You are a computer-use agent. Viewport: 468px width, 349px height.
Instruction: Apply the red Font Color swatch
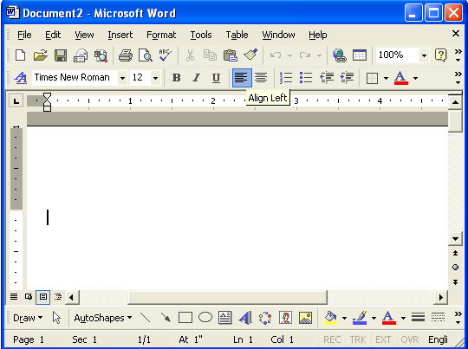point(401,78)
